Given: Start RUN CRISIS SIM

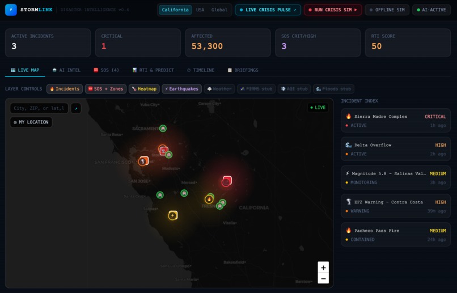Looking at the screenshot, I should point(333,10).
